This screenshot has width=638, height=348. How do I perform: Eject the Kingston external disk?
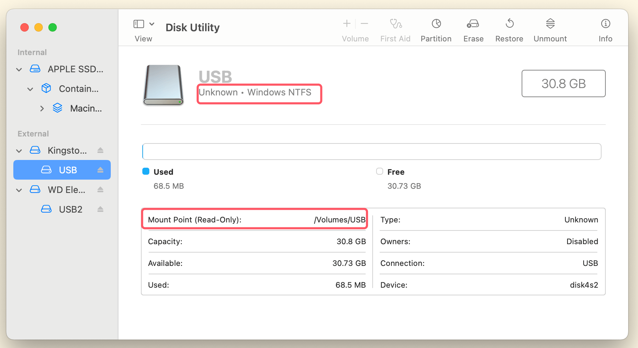coord(101,150)
